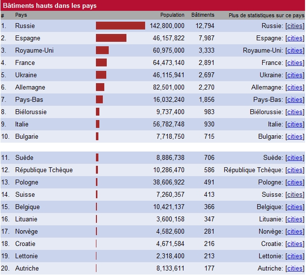
Task: Select country name République Tchèque in row 12
Action: coord(44,170)
